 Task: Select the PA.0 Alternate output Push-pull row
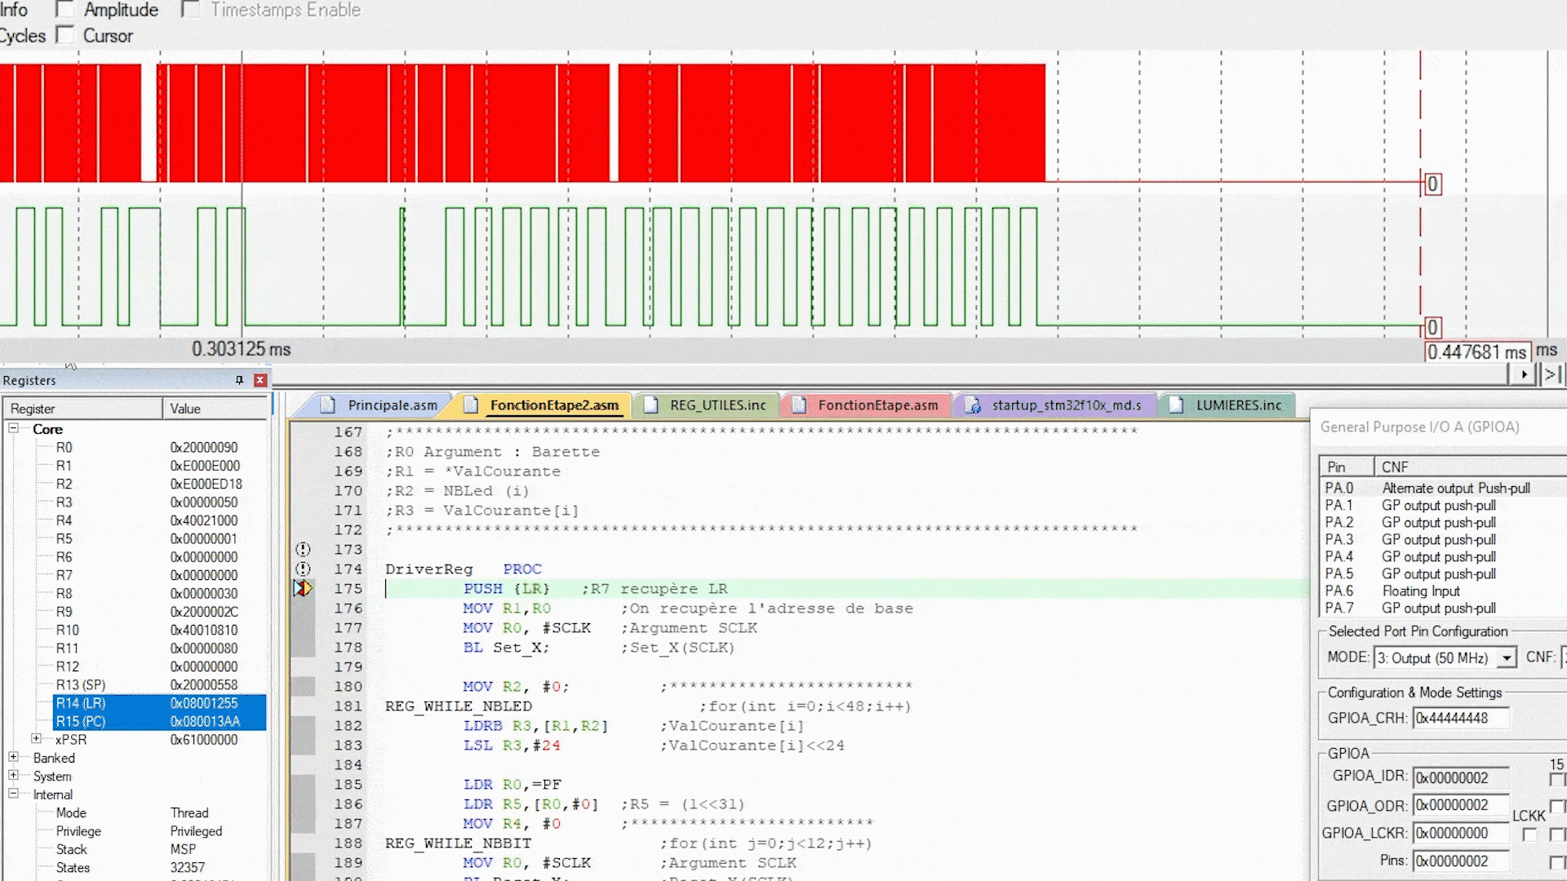click(x=1443, y=488)
